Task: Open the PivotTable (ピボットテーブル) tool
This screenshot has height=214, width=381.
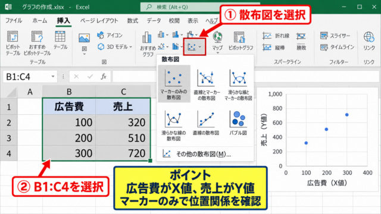Action: (x=13, y=43)
